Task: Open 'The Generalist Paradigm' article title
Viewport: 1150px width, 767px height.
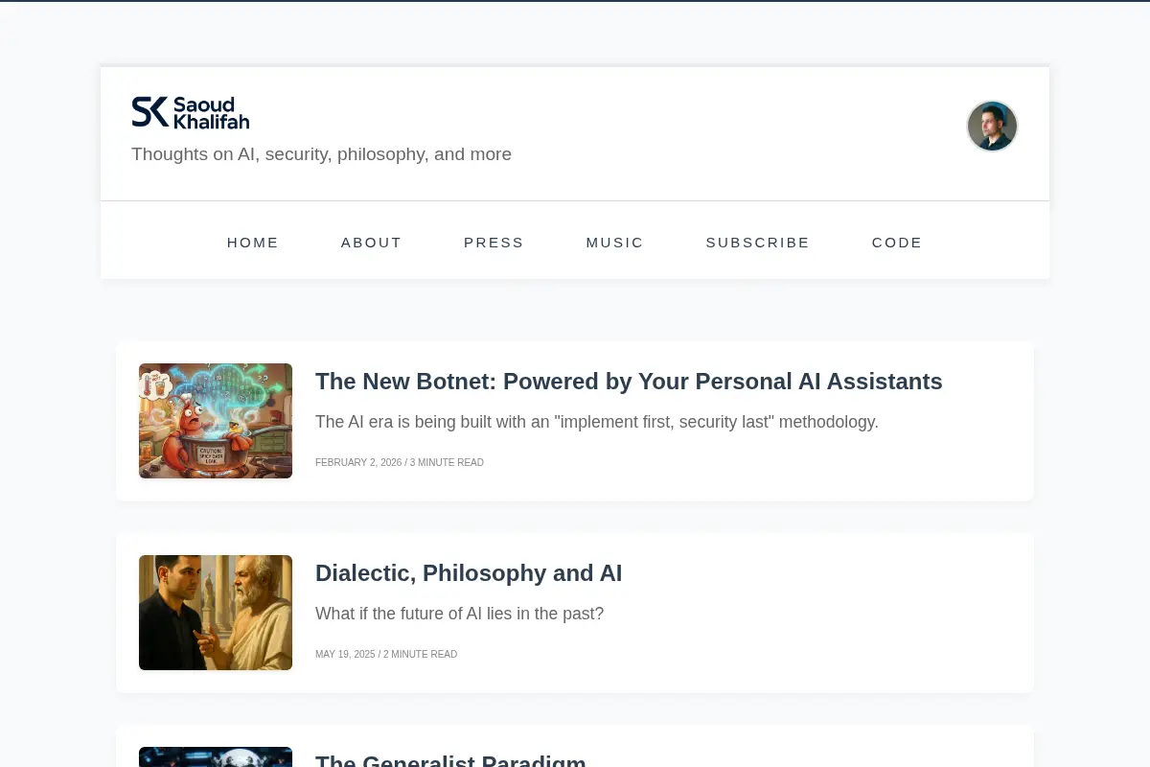Action: point(450,759)
